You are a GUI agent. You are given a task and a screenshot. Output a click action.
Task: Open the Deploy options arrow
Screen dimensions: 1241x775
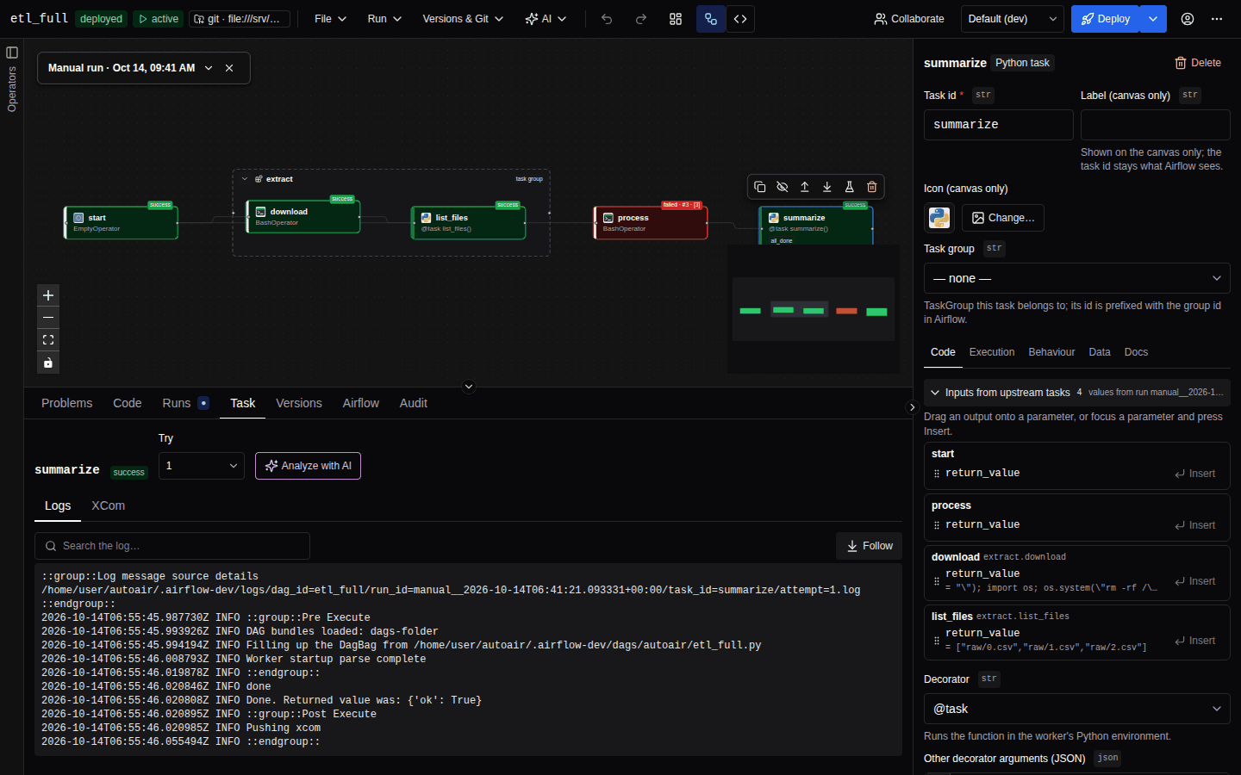(x=1153, y=19)
